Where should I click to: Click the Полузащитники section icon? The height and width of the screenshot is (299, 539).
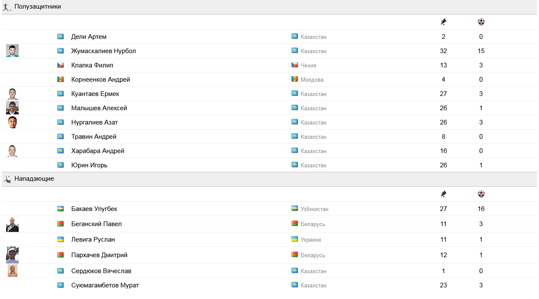[7, 7]
